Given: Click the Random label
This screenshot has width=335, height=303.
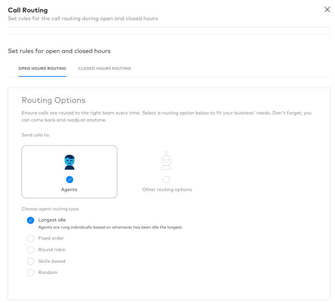Looking at the screenshot, I should [x=48, y=272].
